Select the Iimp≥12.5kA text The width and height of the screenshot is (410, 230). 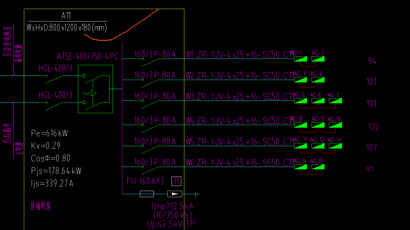point(173,206)
